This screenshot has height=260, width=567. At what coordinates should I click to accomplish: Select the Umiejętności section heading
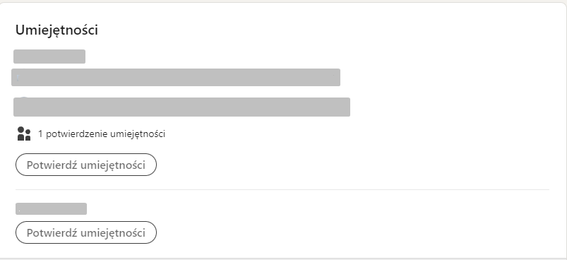56,30
